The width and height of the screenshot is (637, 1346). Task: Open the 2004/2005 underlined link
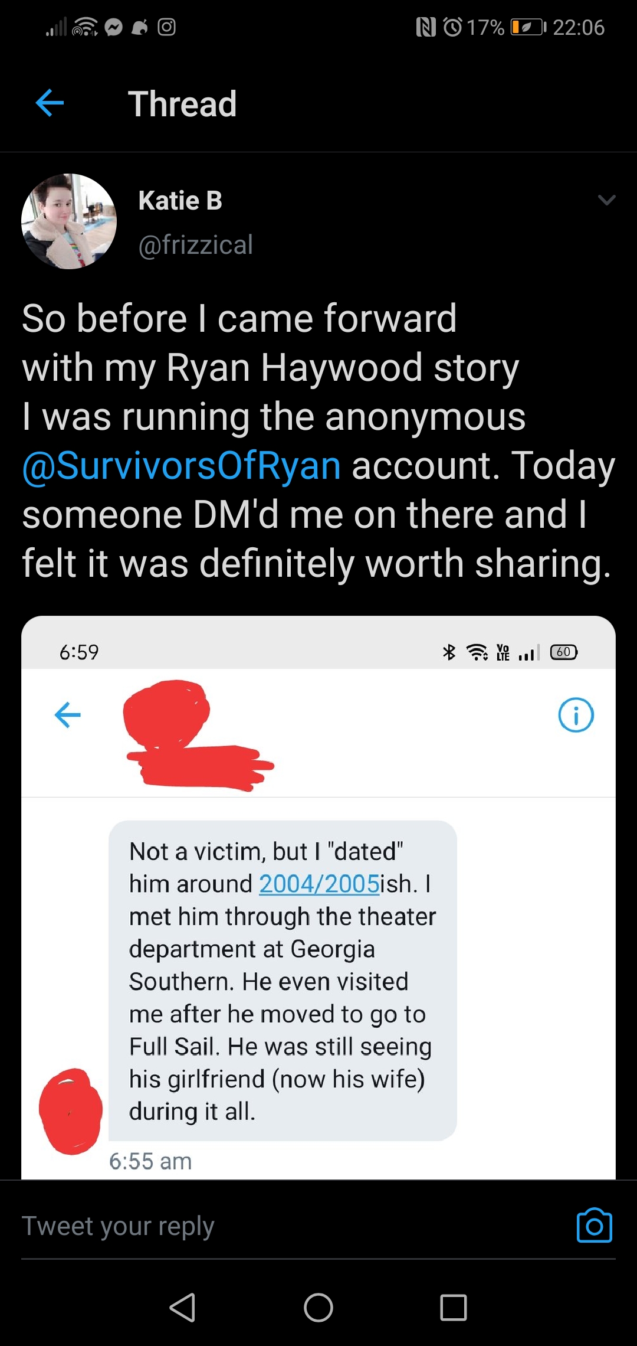pos(319,884)
